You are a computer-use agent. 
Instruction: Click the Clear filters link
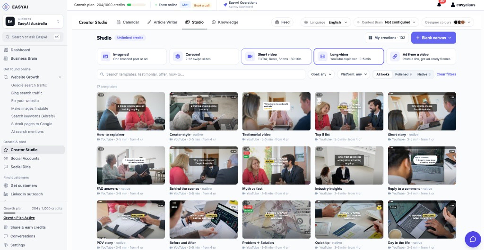446,74
